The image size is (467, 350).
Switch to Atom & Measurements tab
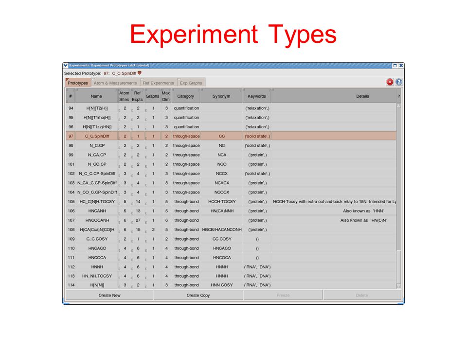pyautogui.click(x=115, y=83)
